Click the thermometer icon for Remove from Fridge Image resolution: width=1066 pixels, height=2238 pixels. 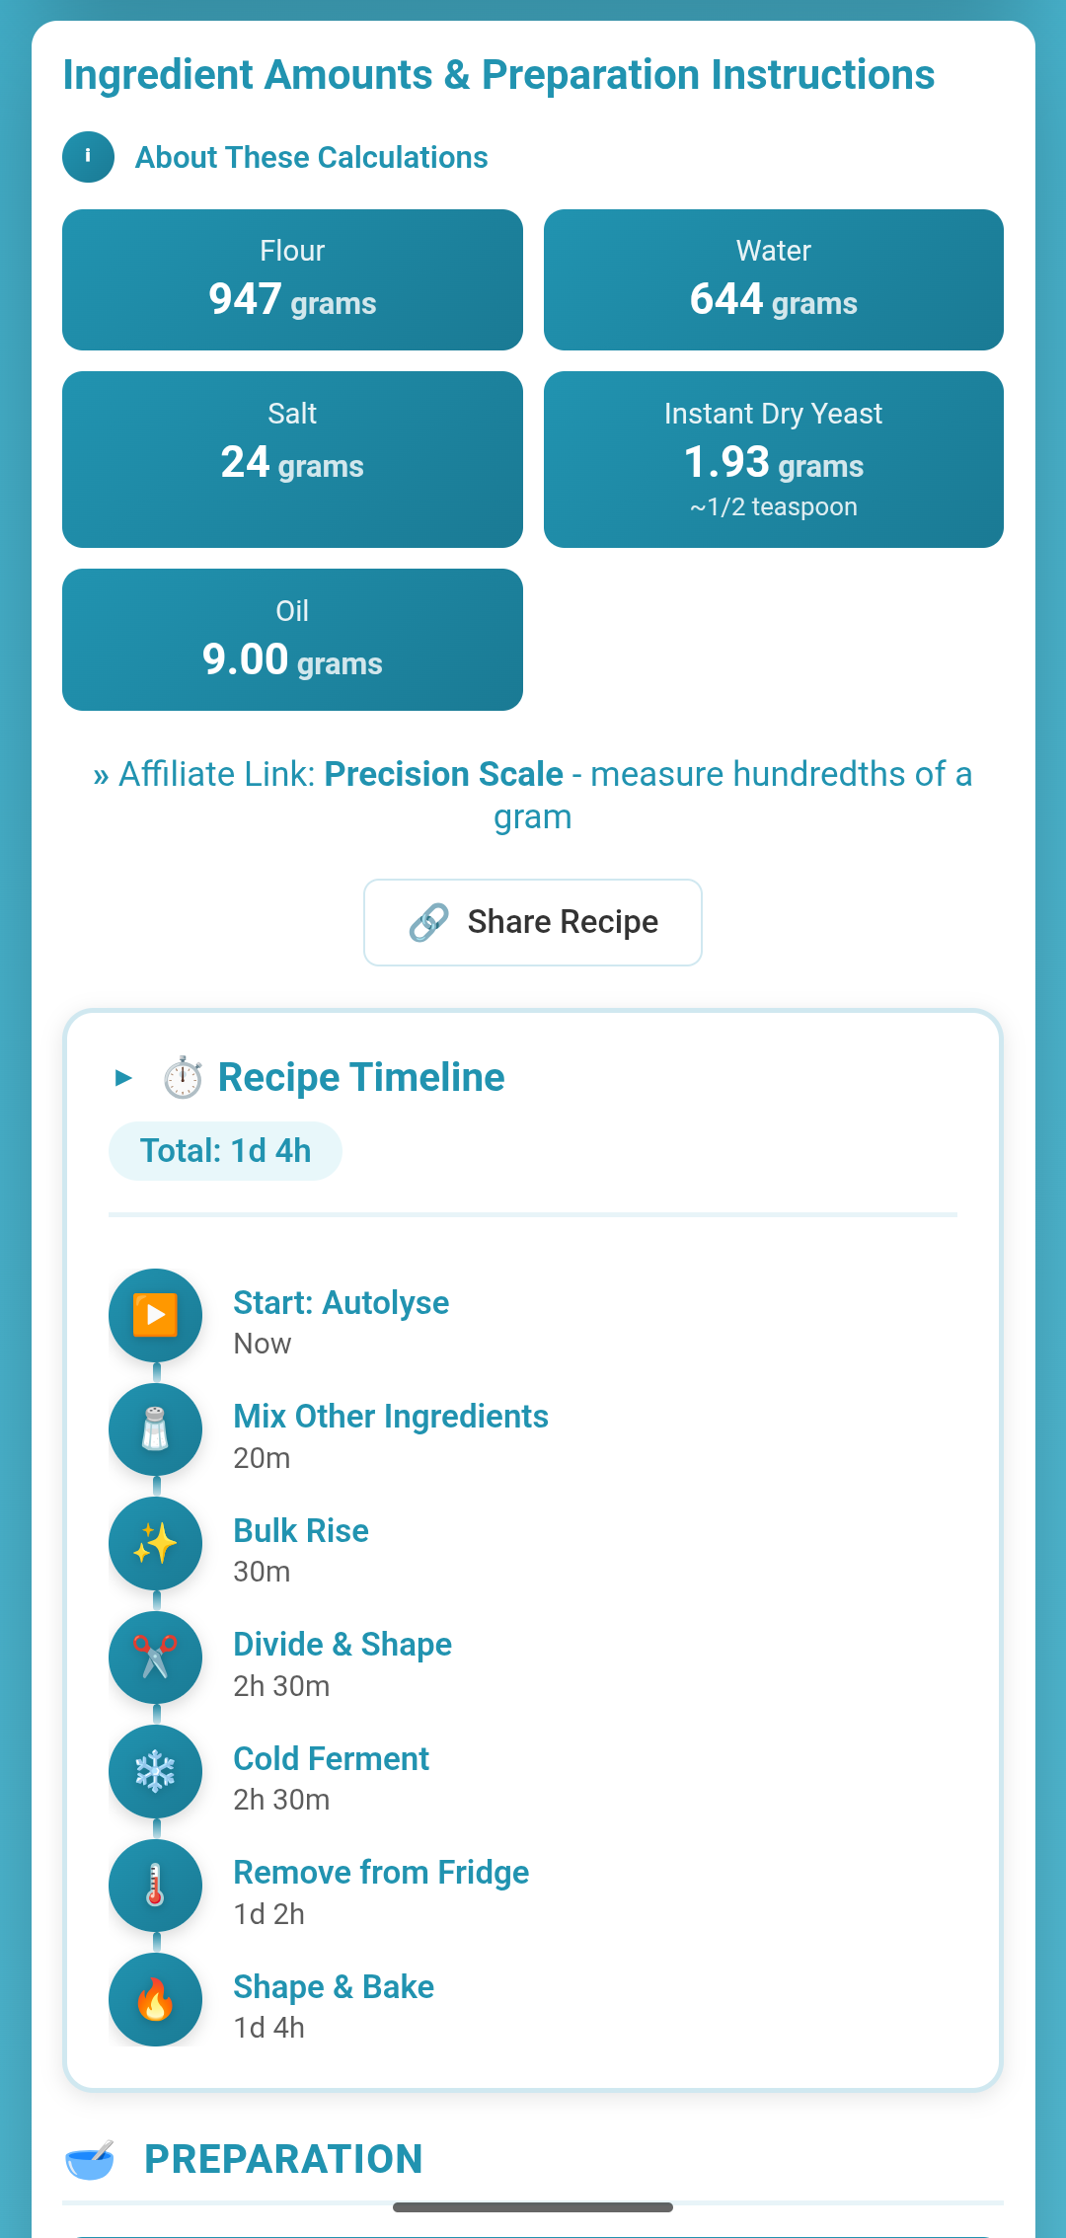click(155, 1886)
